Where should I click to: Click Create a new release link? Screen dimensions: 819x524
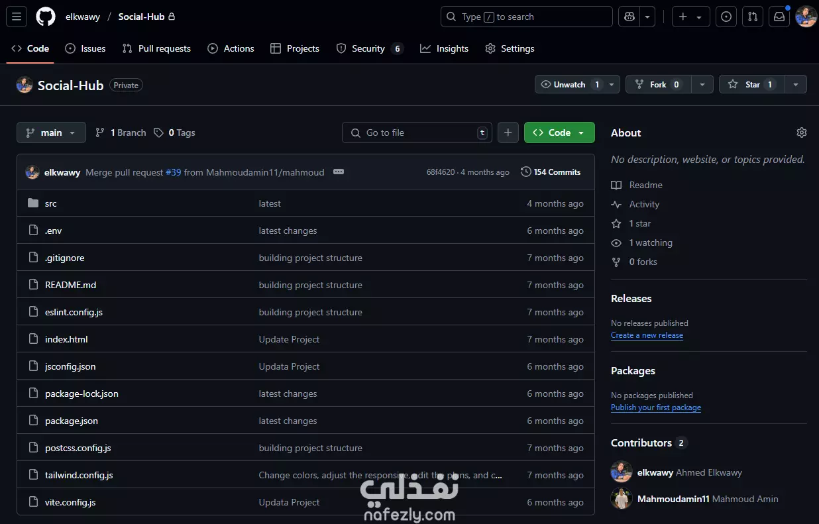coord(647,335)
